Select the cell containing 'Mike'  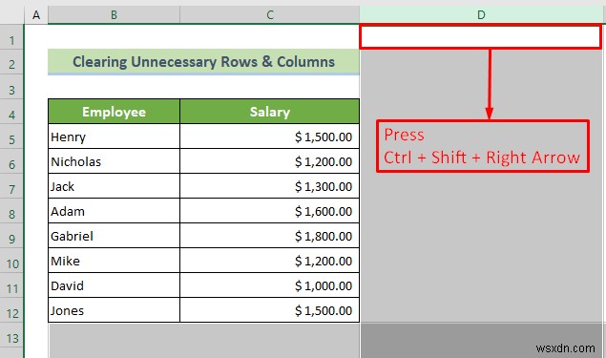coord(114,261)
